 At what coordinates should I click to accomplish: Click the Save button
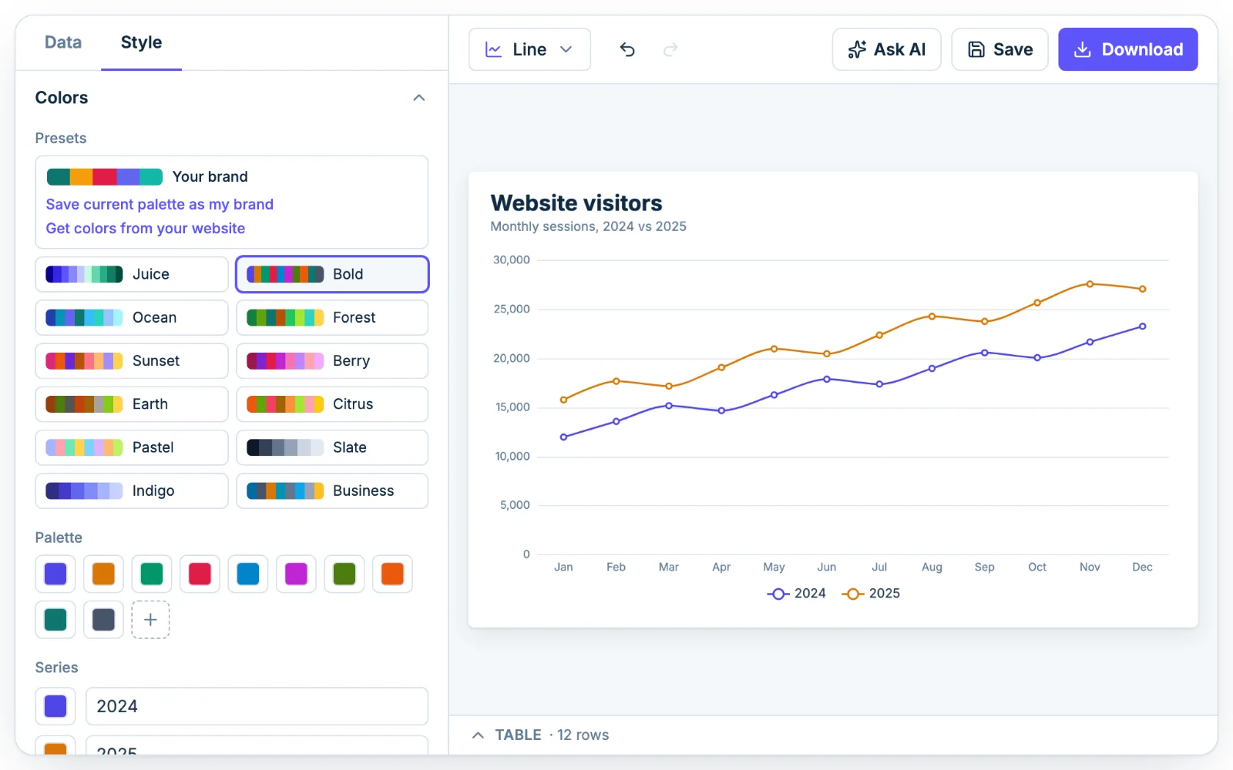pos(1000,49)
